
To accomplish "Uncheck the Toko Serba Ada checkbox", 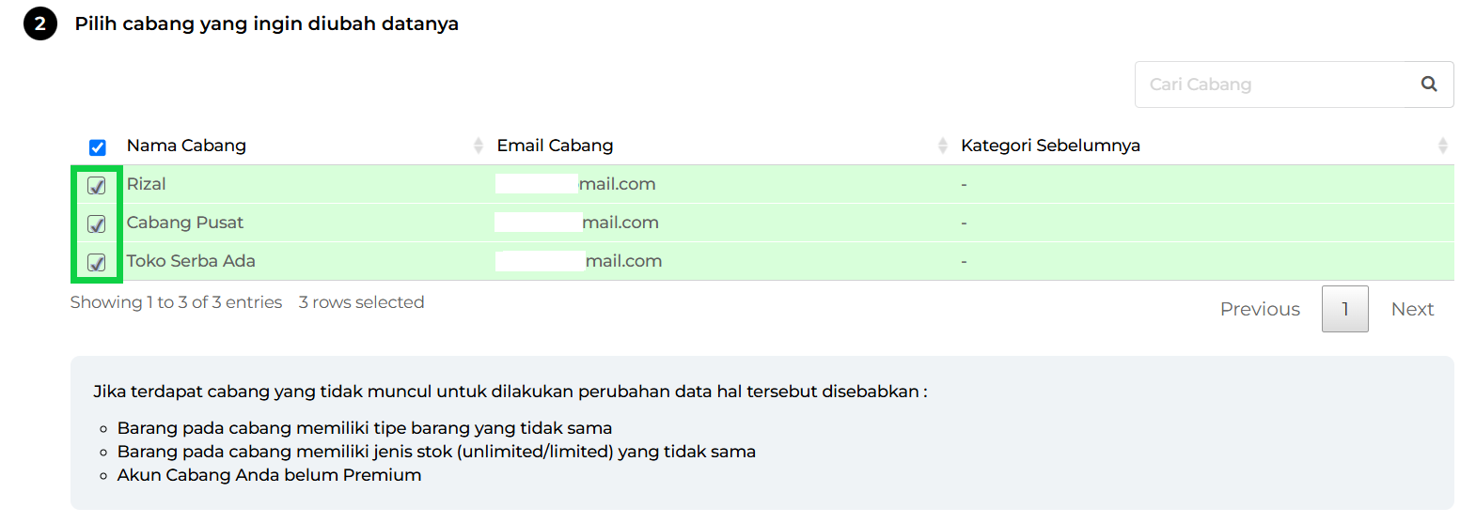I will [96, 262].
